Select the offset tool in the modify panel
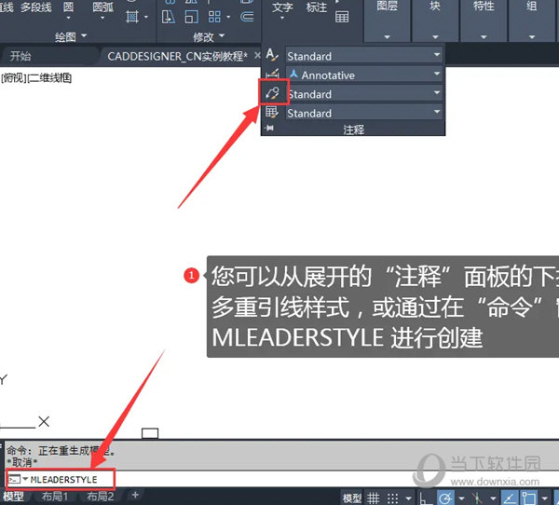Viewport: 559px width, 505px height. pos(247,17)
